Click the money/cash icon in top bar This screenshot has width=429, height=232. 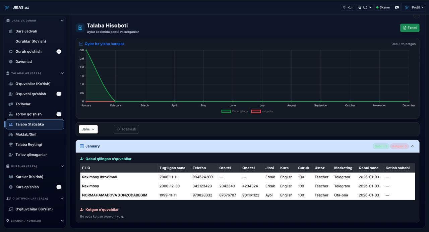pyautogui.click(x=397, y=7)
